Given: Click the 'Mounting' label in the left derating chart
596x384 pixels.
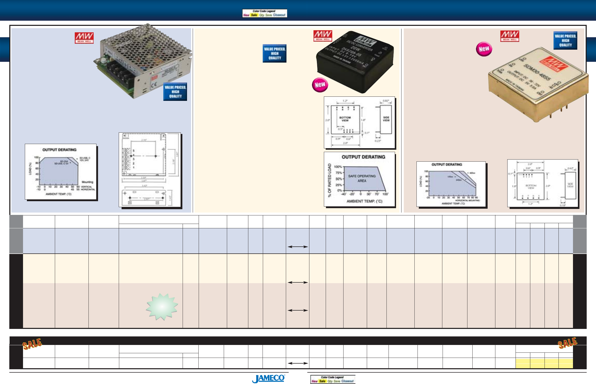Looking at the screenshot, I should coord(87,182).
